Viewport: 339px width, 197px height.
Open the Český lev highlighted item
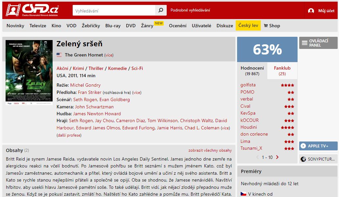click(x=248, y=26)
